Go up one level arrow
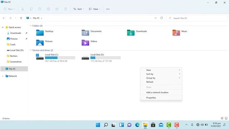This screenshot has width=229, height=129. [x=21, y=18]
